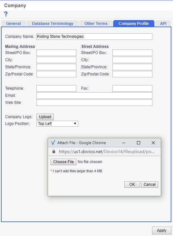Go to the API tab

163,24
